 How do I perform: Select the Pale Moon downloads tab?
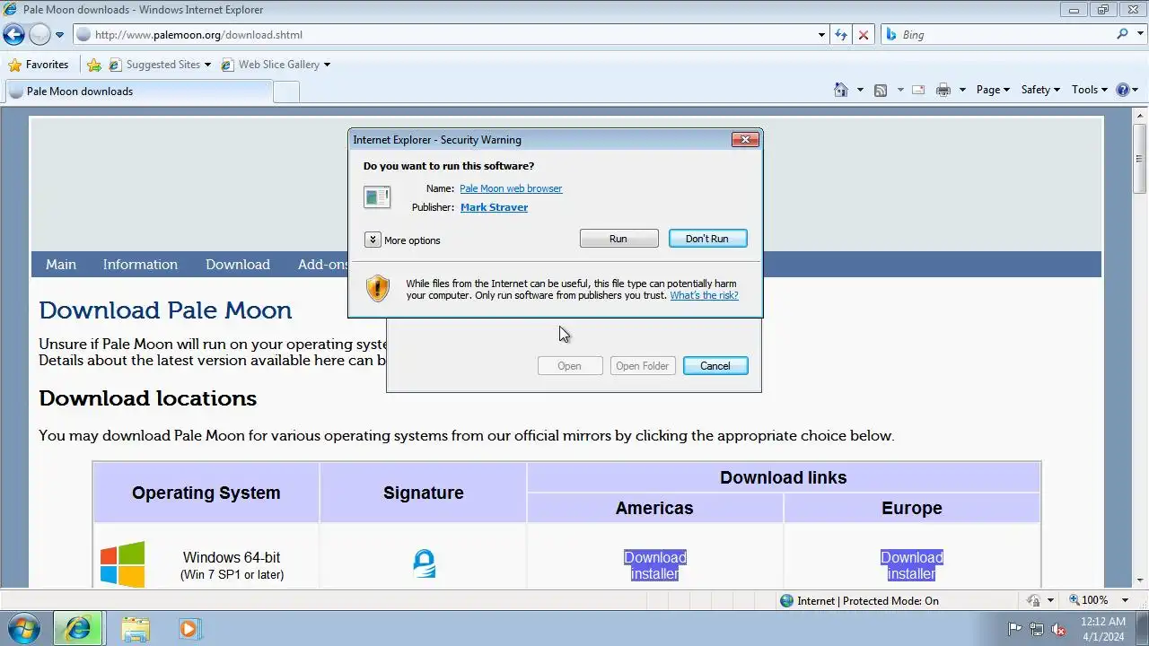(138, 91)
